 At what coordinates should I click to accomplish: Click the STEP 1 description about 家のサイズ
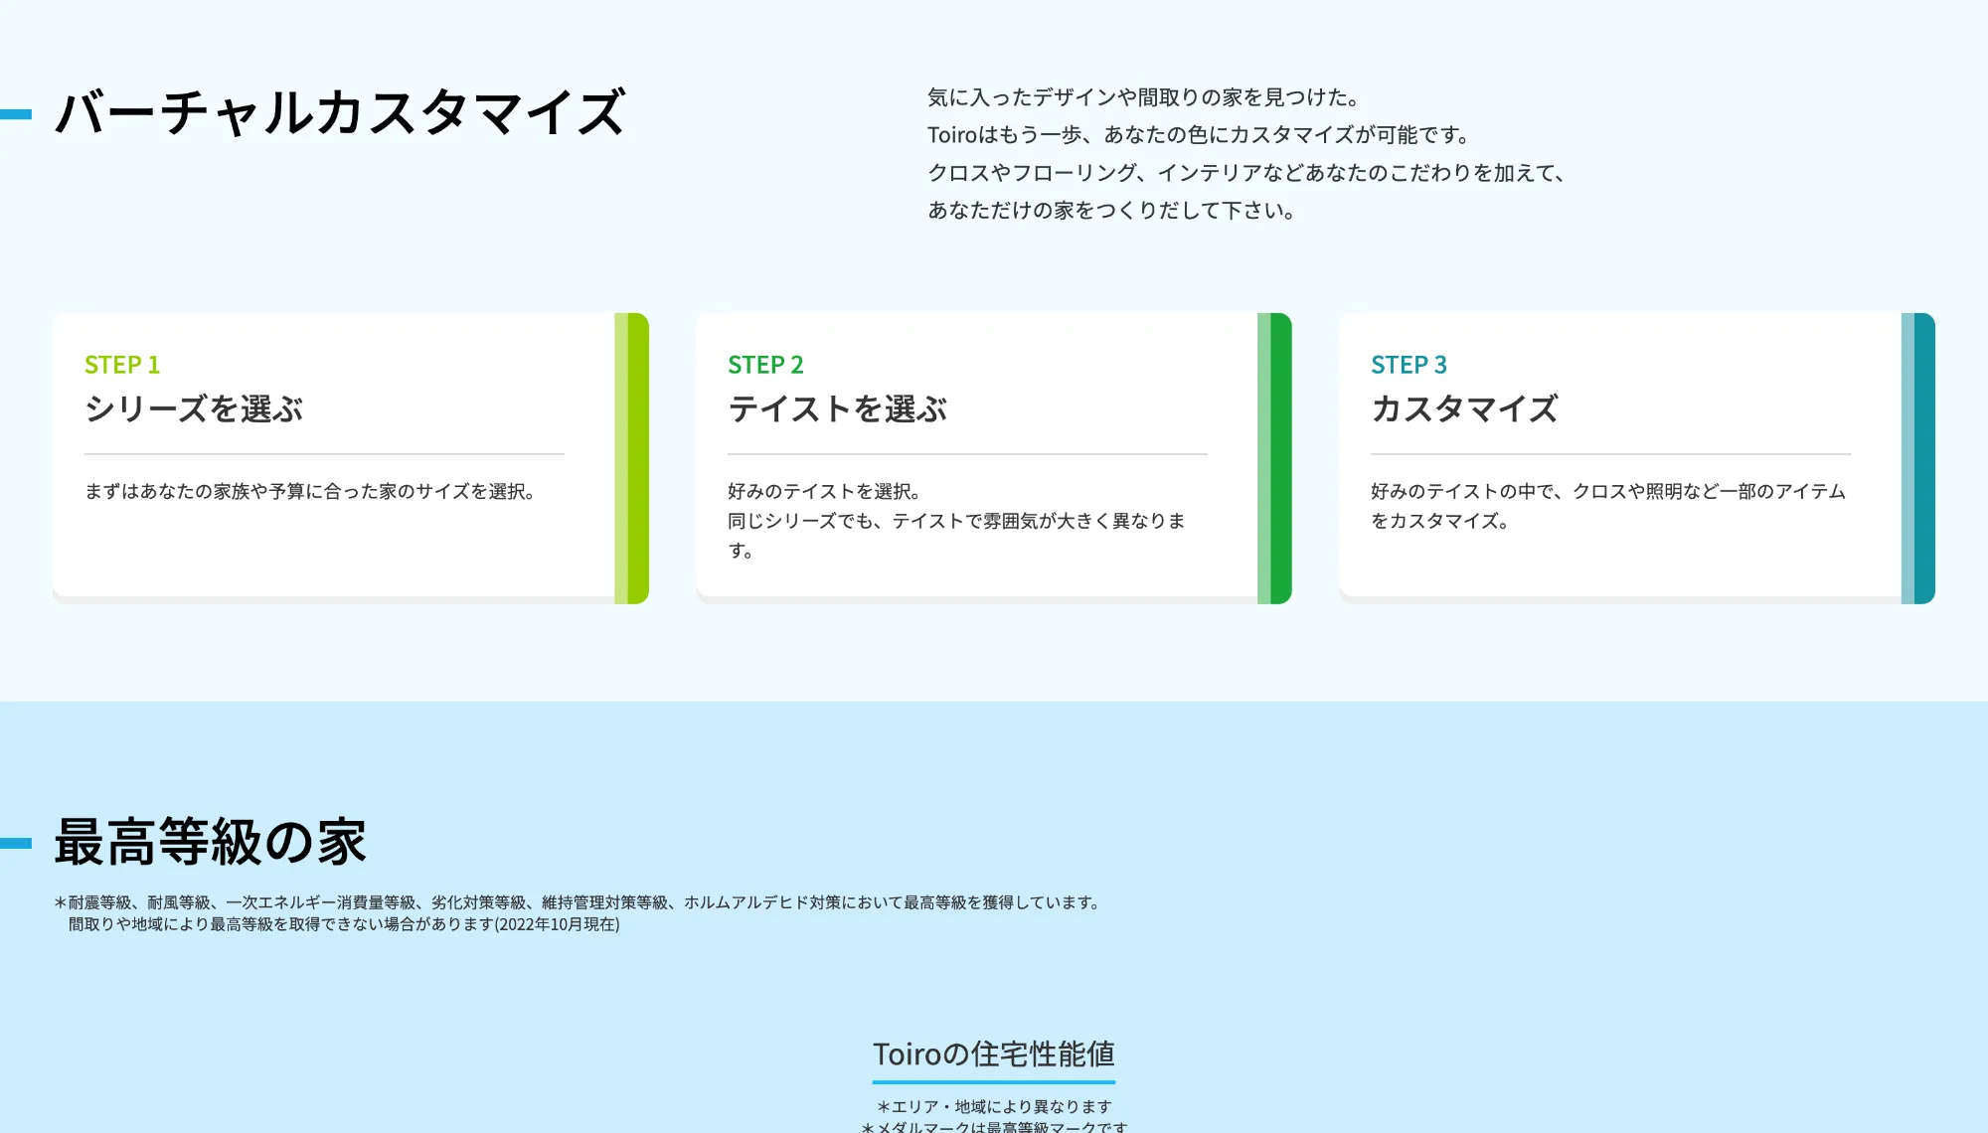(x=310, y=491)
